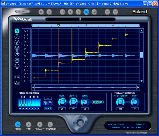Viewport: 159px width, 136px height.
Task: Select the Hand scroll tool
Action: [17, 60]
